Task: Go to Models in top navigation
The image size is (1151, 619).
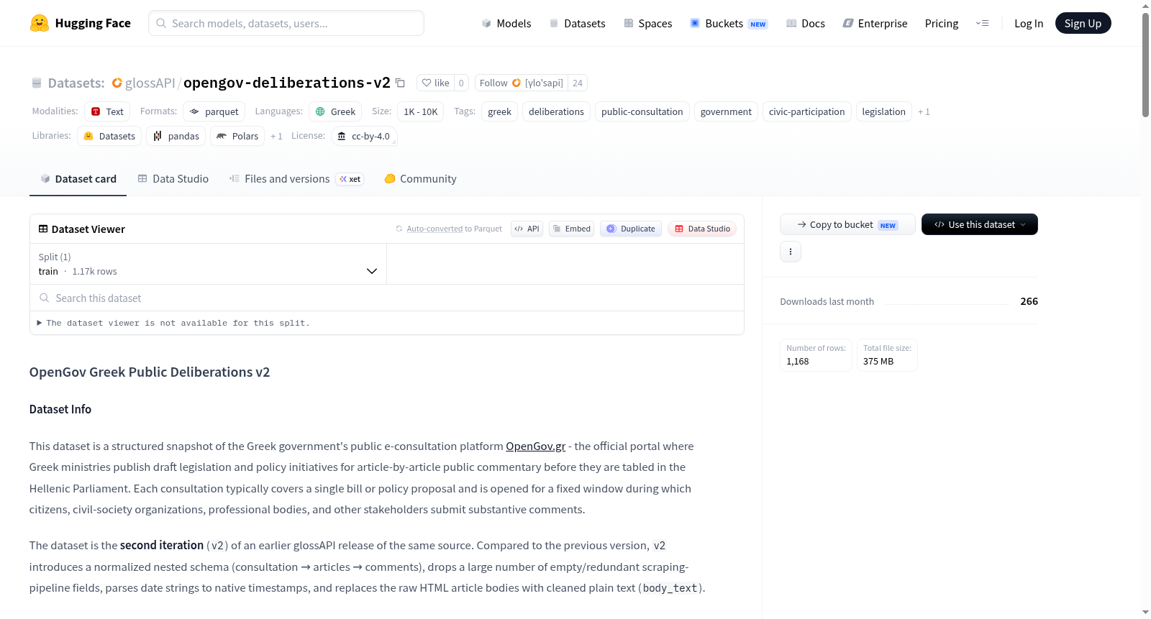Action: click(x=506, y=23)
